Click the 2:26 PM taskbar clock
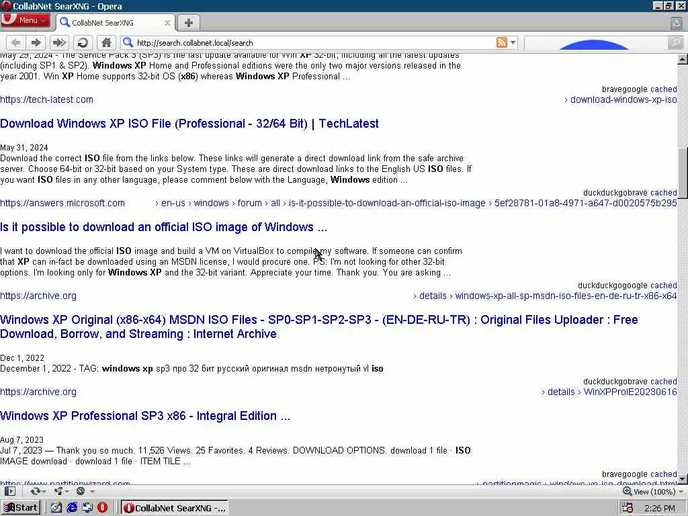The width and height of the screenshot is (688, 516). (x=660, y=508)
